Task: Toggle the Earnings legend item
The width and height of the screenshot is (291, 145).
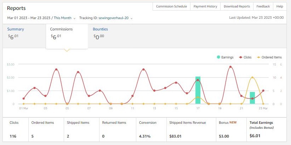Action: click(225, 57)
